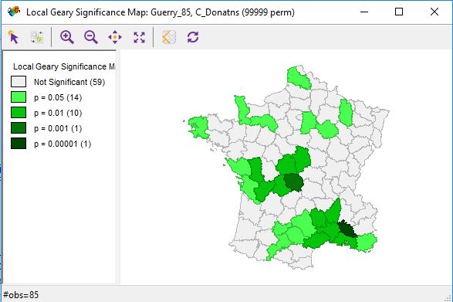453x302 pixels.
Task: Click the '#obs=85' status bar text
Action: click(x=21, y=295)
